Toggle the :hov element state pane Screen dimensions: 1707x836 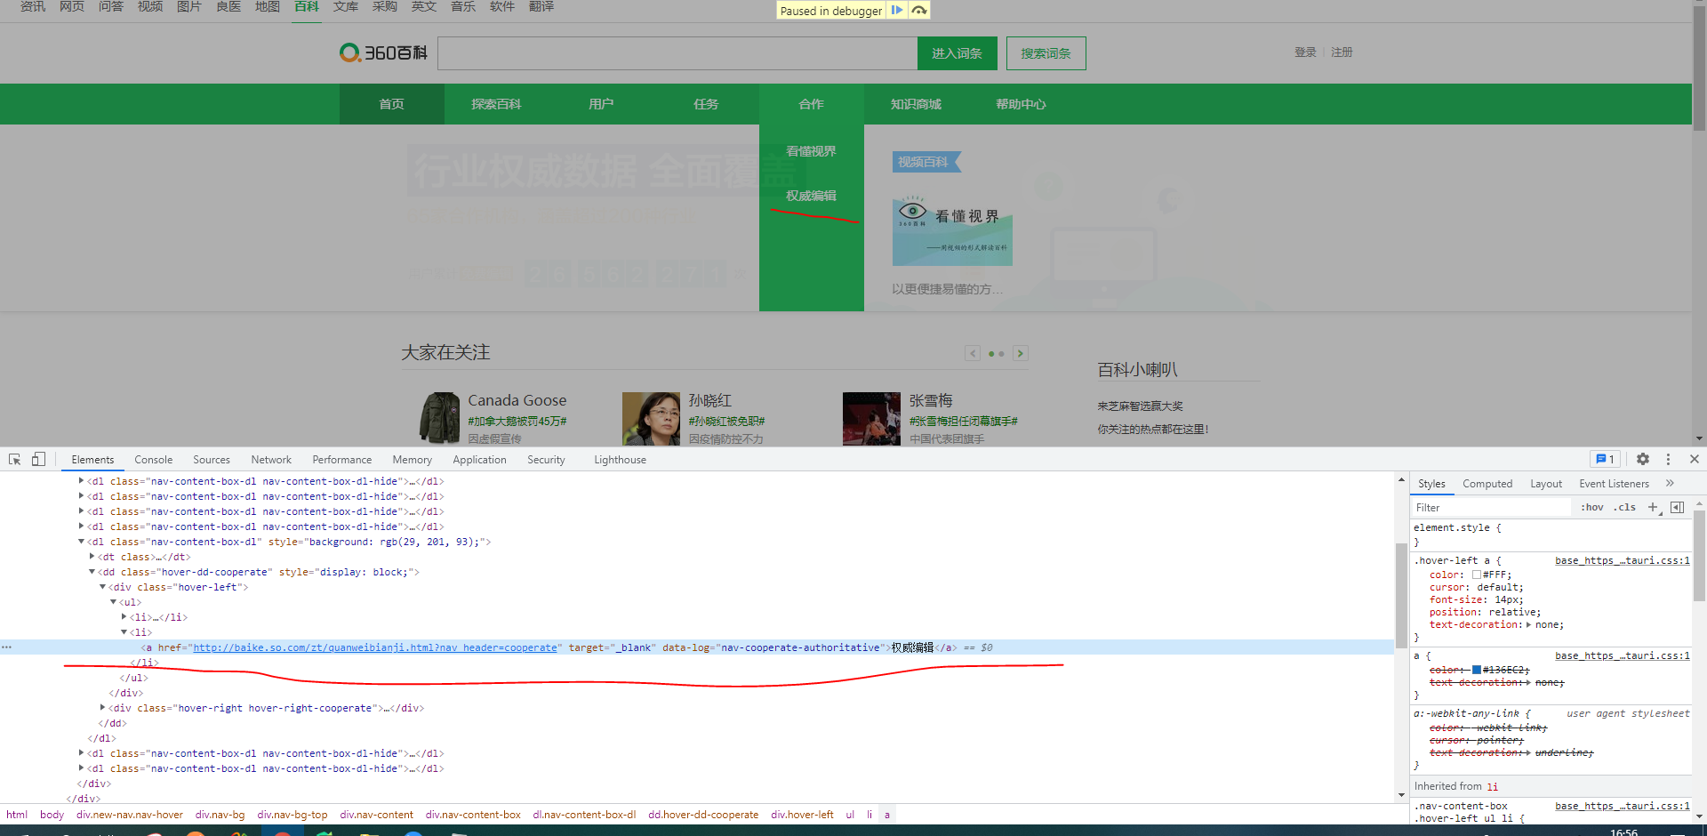click(1592, 507)
